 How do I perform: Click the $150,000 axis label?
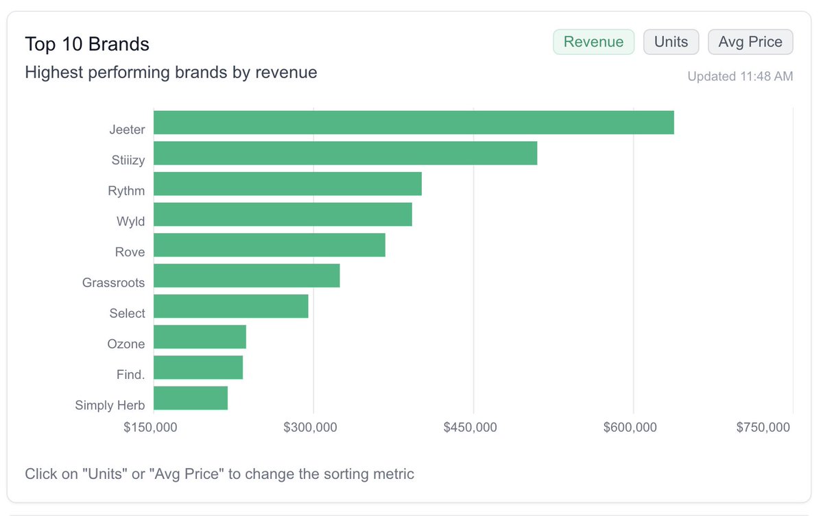pos(150,428)
